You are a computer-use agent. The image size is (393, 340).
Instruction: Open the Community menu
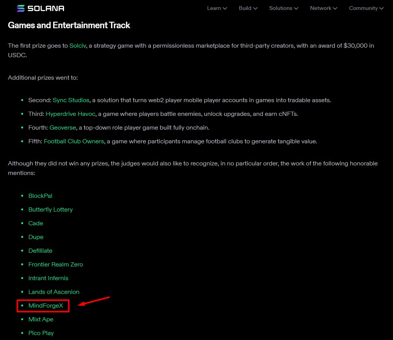pyautogui.click(x=366, y=8)
